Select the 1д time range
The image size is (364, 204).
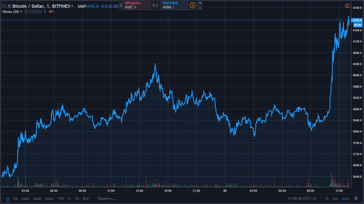(x=7, y=198)
